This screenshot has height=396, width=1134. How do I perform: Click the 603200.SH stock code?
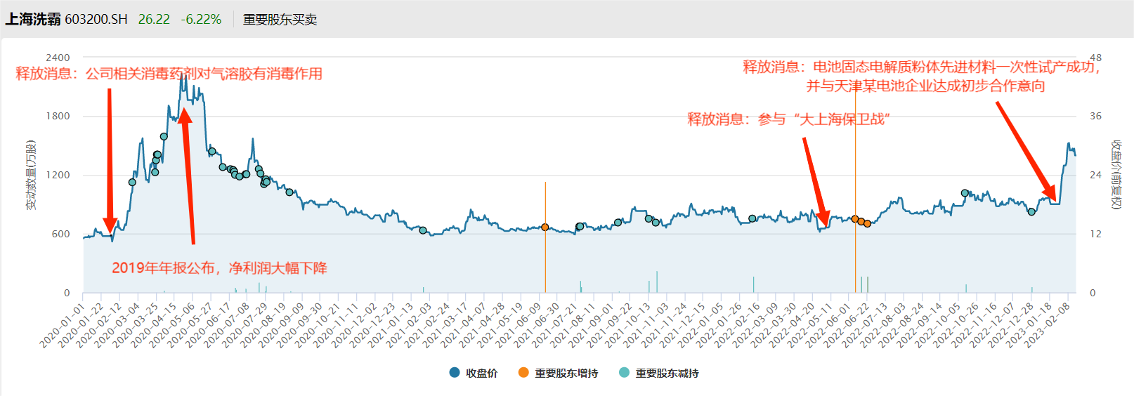point(96,20)
